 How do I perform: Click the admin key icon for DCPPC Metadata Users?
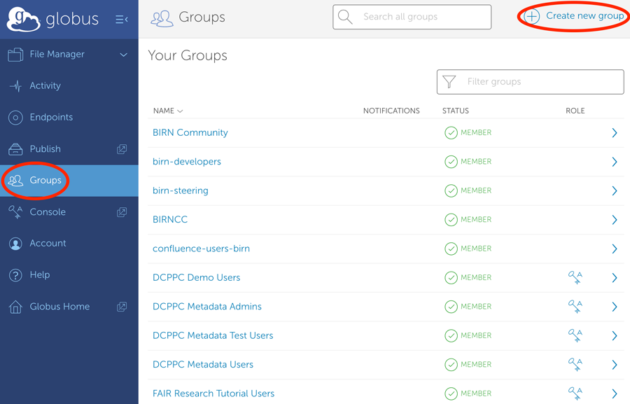coord(575,364)
